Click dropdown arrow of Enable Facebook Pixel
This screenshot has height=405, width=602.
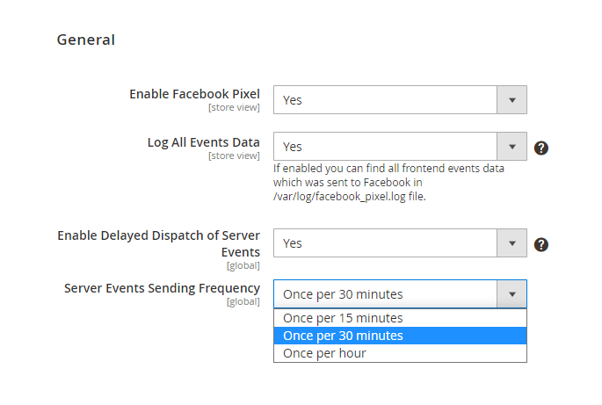coord(511,100)
